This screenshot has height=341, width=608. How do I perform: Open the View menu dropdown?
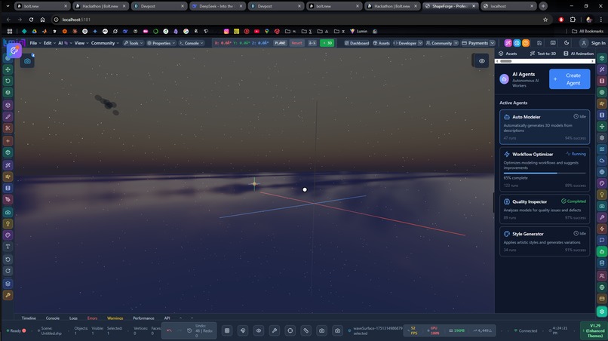(81, 43)
